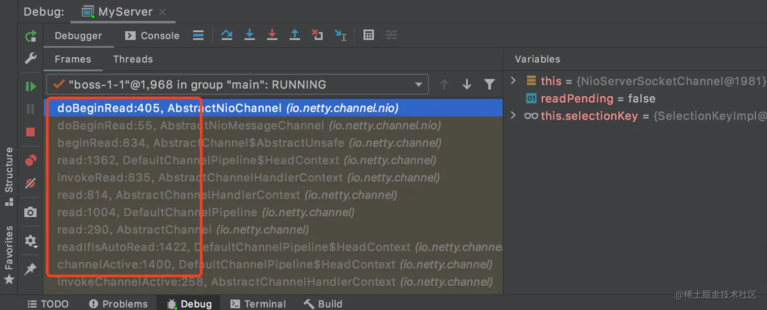Select the Frames tab
The height and width of the screenshot is (310, 767).
[73, 59]
